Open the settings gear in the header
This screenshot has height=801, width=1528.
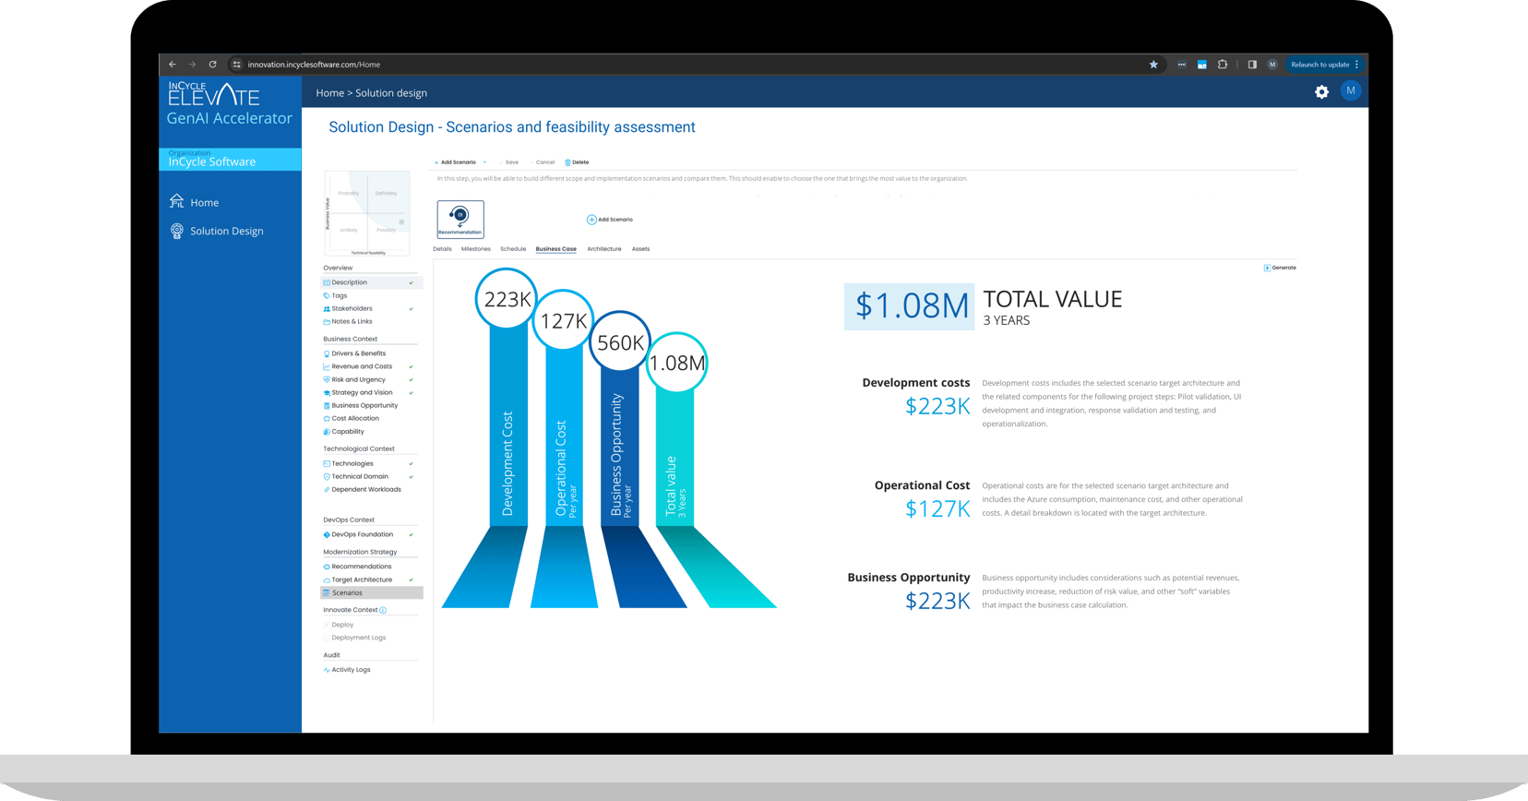point(1321,92)
